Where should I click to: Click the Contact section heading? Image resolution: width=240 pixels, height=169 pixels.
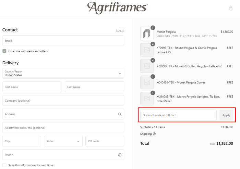click(10, 30)
